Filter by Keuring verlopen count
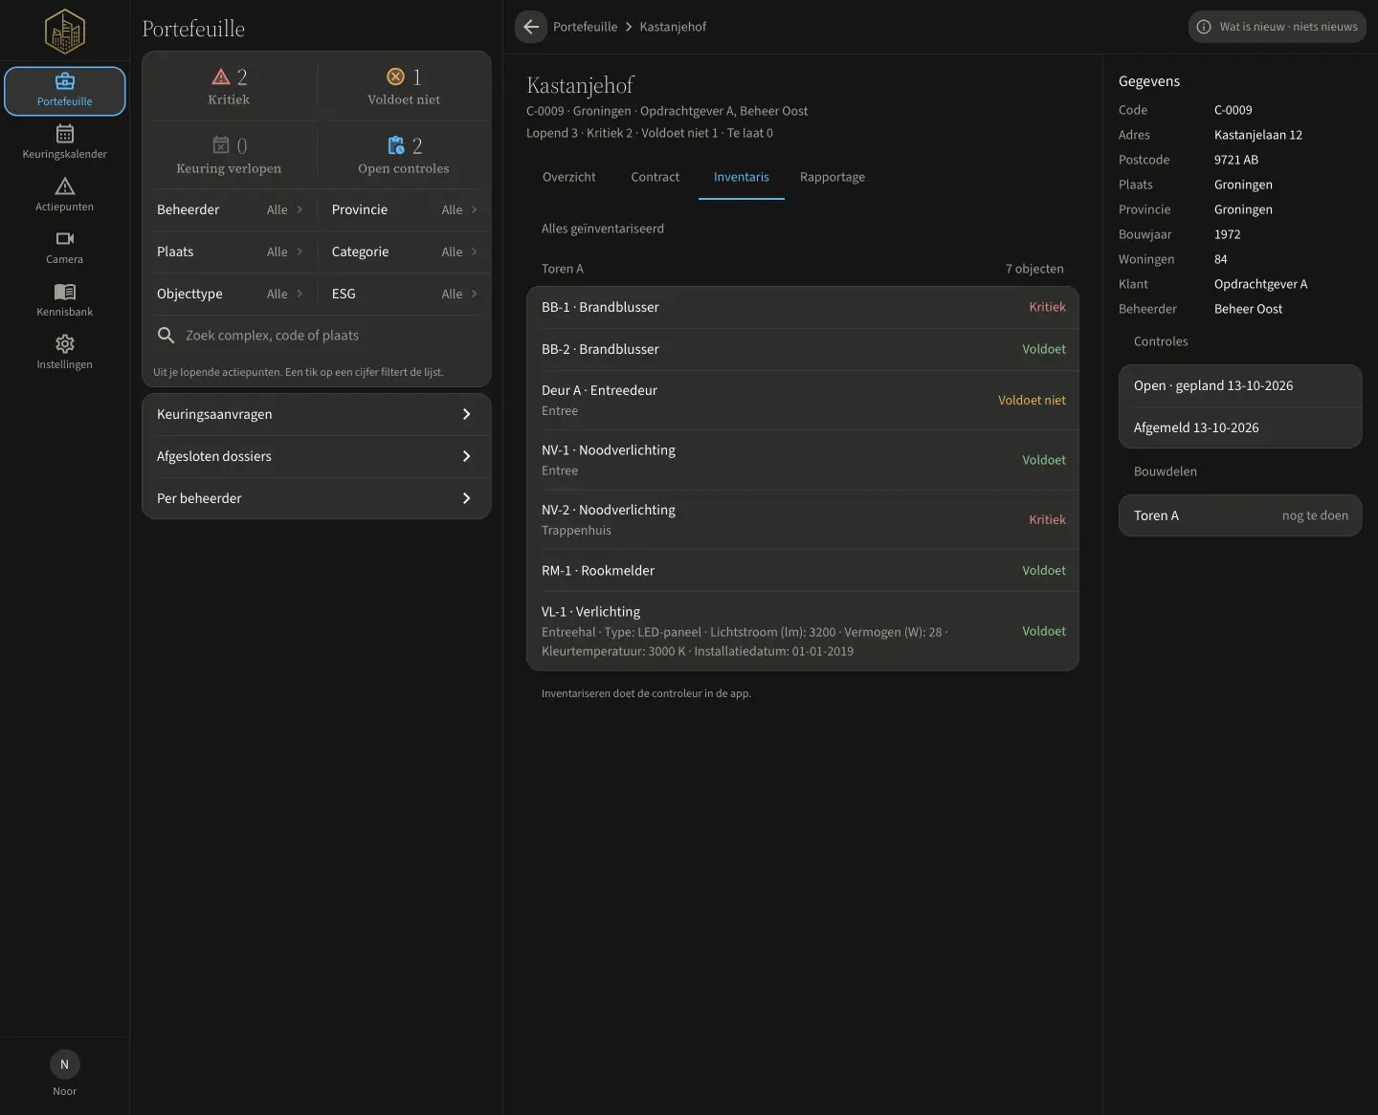The width and height of the screenshot is (1378, 1115). pos(229,155)
